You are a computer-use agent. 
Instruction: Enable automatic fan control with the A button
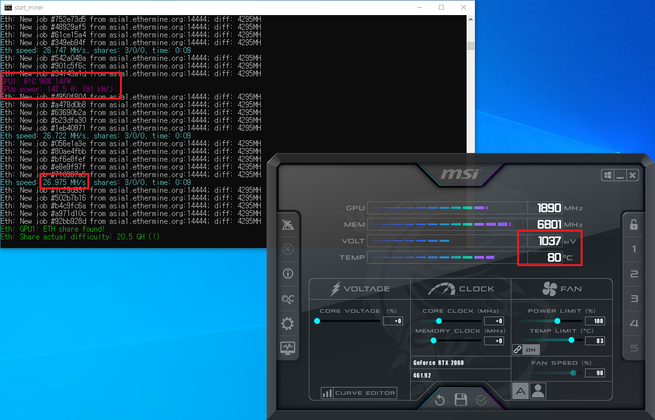coord(520,391)
